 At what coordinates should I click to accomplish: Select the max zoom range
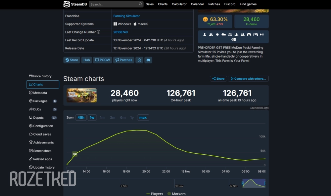pos(143,118)
